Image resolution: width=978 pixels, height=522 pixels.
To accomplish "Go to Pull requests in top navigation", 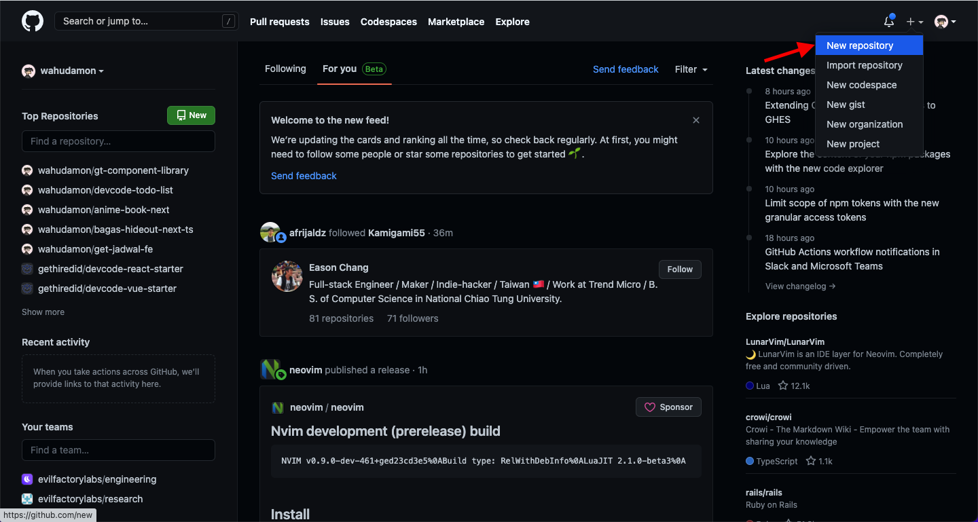I will point(280,22).
